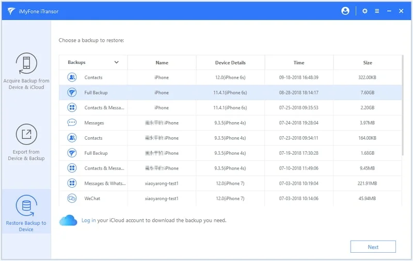Select the Messages backup label

94,123
